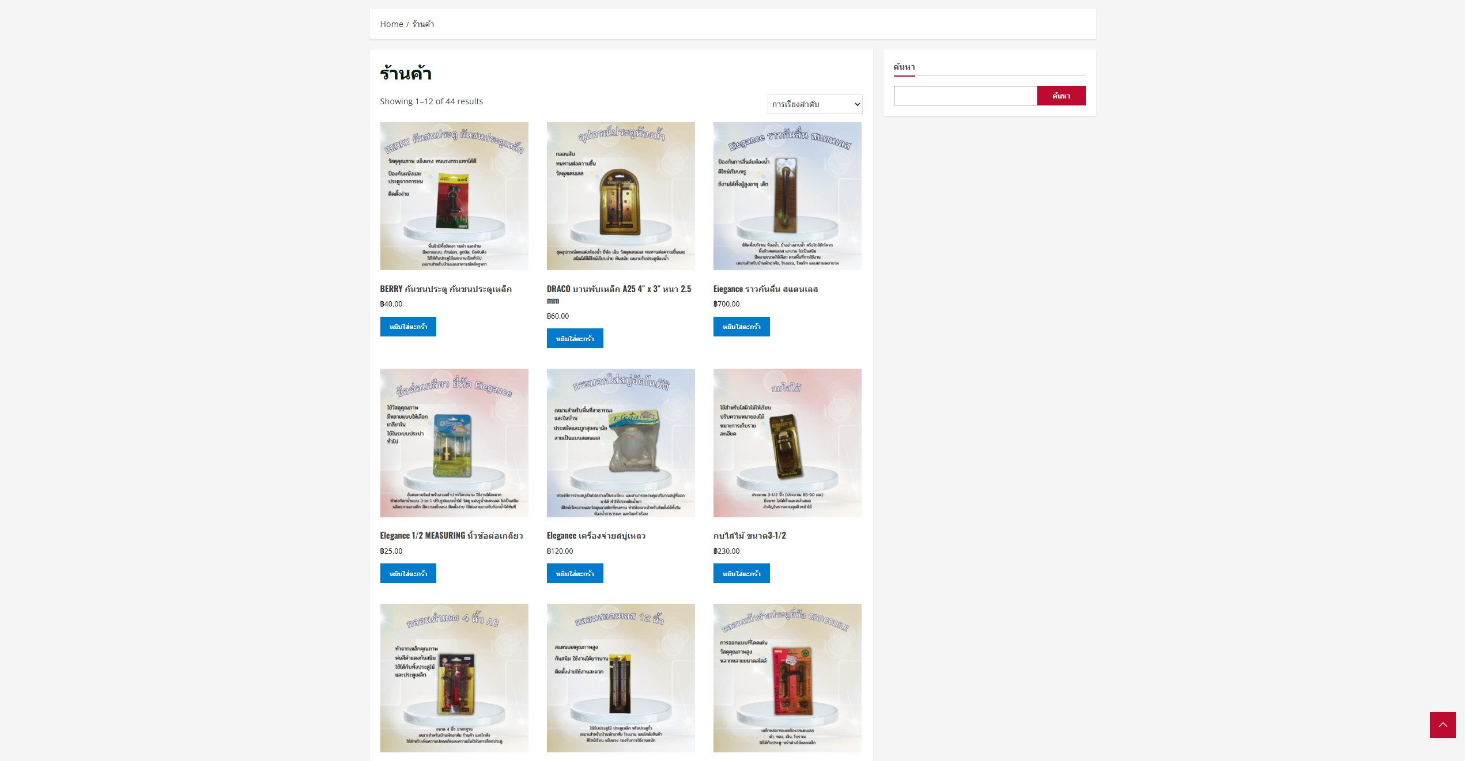Open red bolt latch 4 inch AC image
Image resolution: width=1465 pixels, height=761 pixels.
click(454, 678)
